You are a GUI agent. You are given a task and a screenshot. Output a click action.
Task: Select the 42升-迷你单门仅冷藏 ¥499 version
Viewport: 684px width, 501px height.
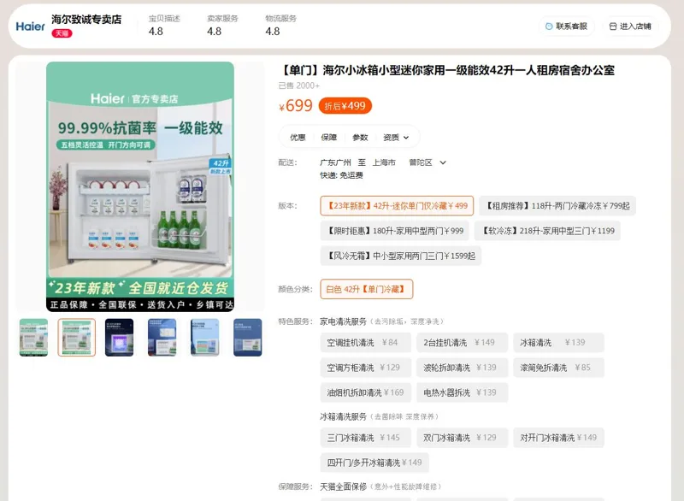[397, 206]
